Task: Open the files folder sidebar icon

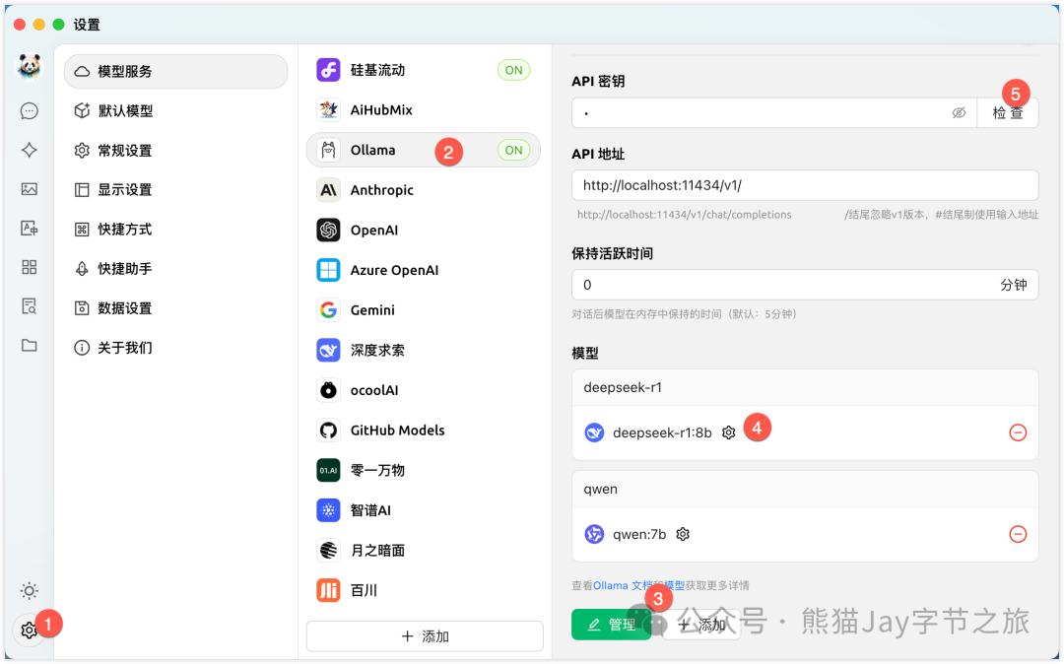Action: tap(30, 345)
